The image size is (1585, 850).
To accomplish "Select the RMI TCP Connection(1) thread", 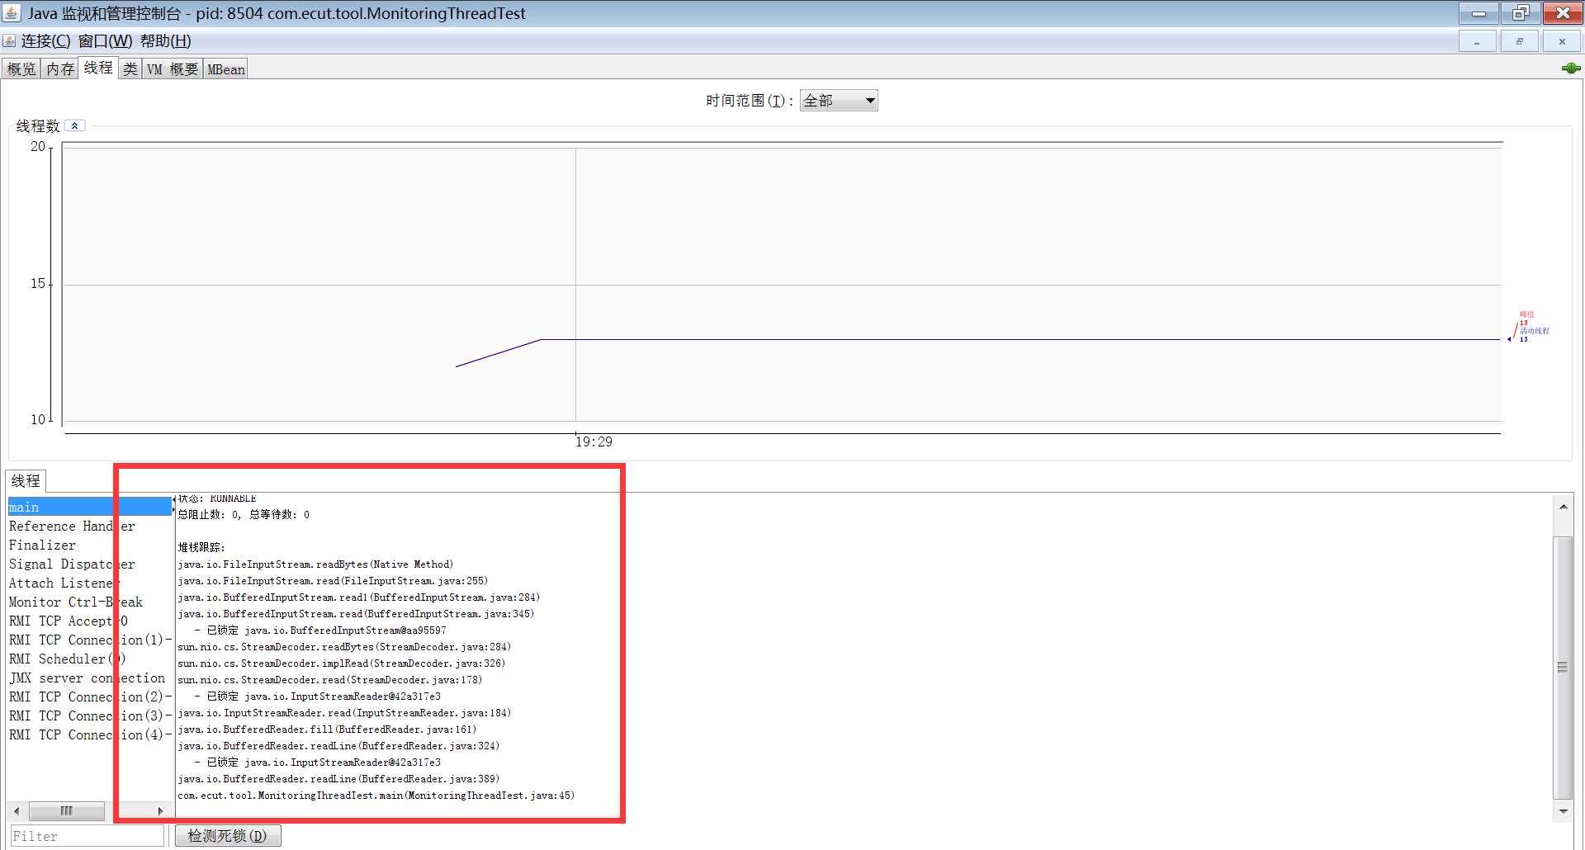I will (89, 640).
